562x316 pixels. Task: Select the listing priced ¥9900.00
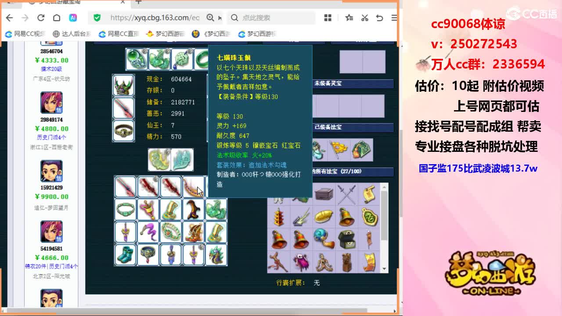(x=52, y=197)
